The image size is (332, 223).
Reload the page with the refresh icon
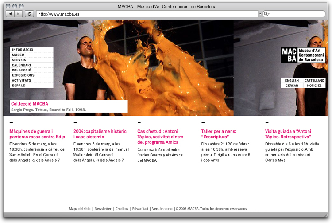[30, 14]
